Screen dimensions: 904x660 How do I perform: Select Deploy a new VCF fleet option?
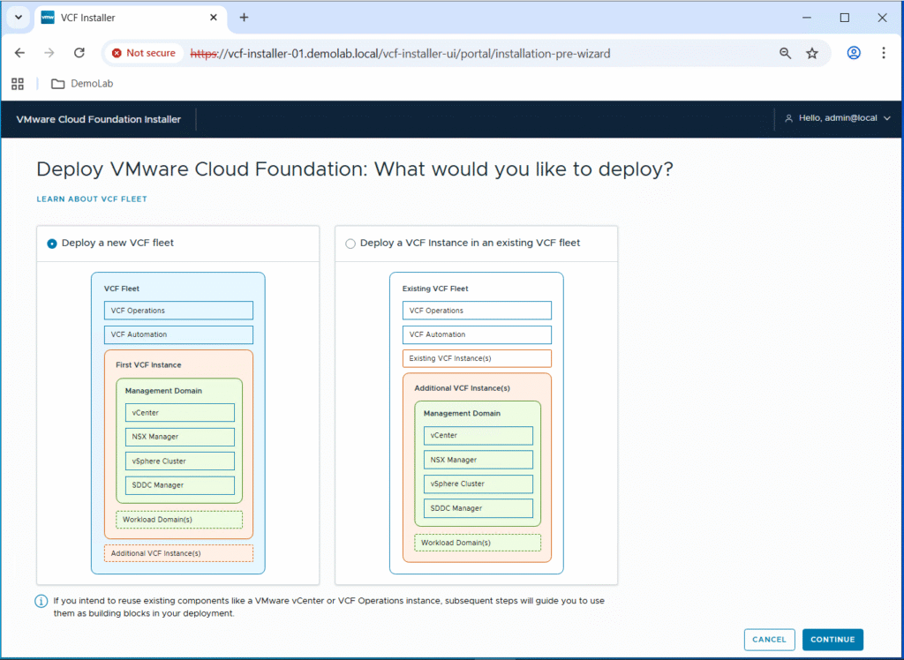point(52,244)
